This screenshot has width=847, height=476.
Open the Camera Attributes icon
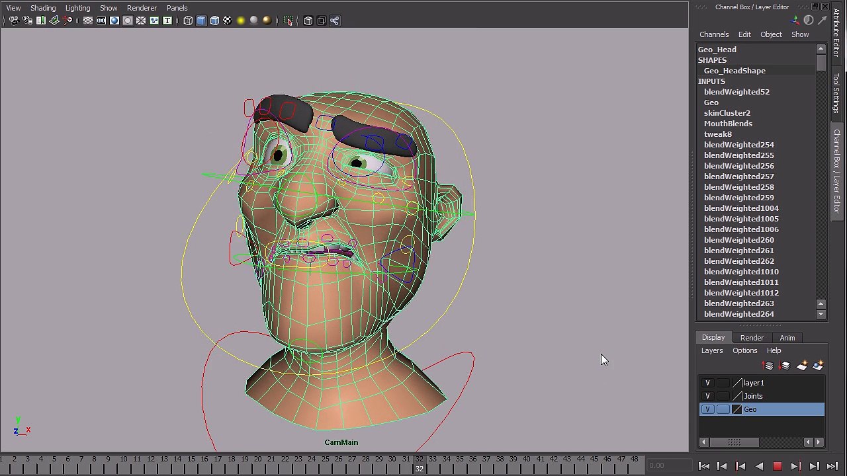click(28, 20)
